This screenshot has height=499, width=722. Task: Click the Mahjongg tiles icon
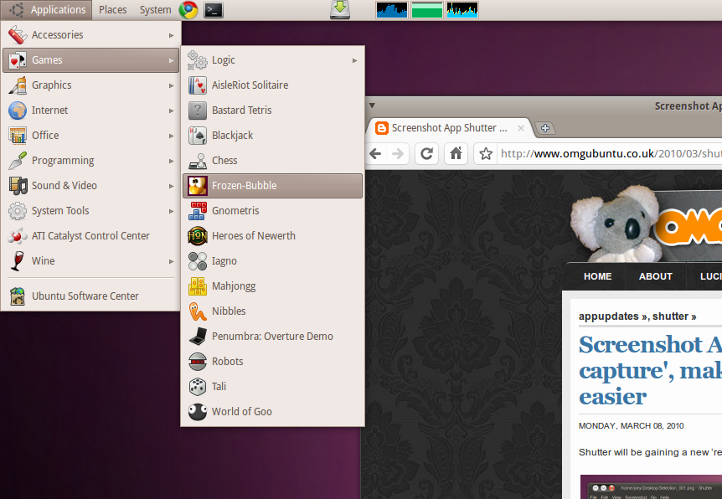pyautogui.click(x=198, y=286)
